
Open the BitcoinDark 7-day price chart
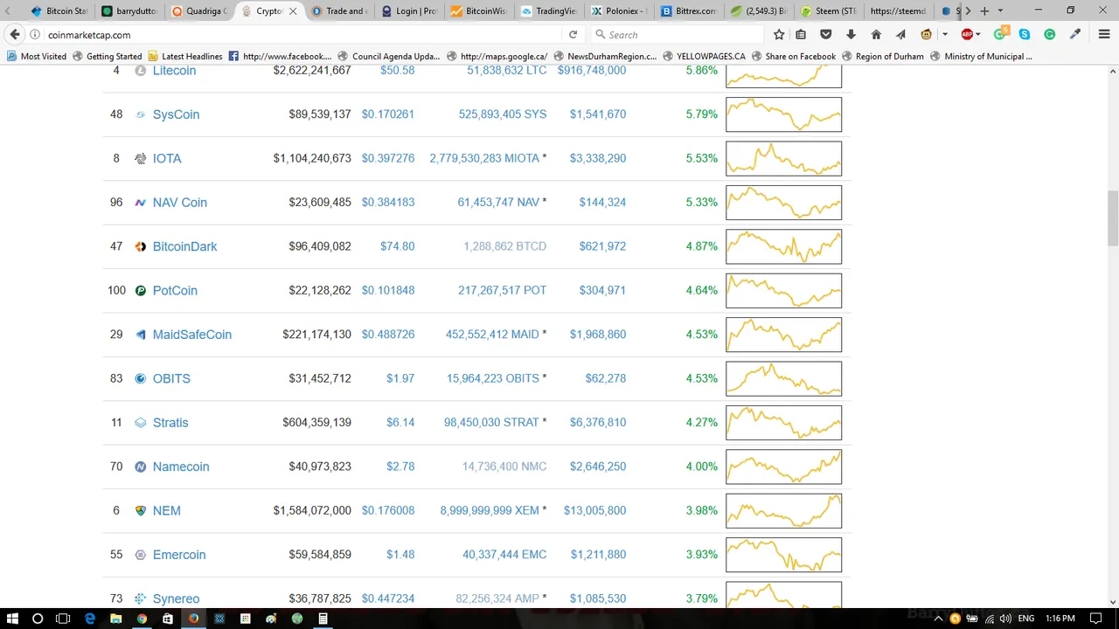tap(783, 246)
